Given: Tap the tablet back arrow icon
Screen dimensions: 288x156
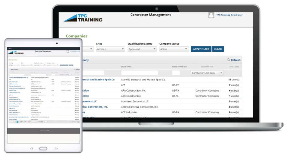Looking at the screenshot, I should coord(56,149).
